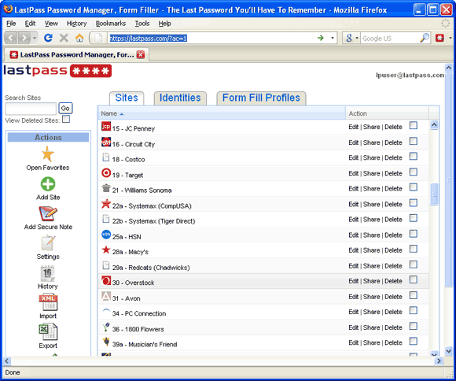Enable the View Deleted Sites checkbox
456x381 pixels.
tap(66, 119)
